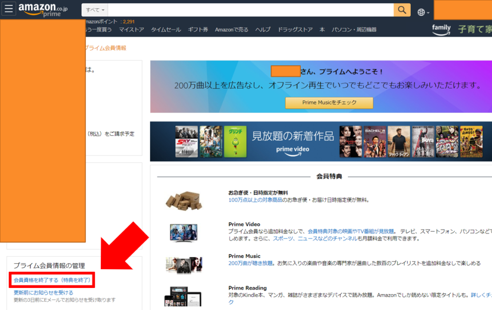Click the Prime Reading devices icon
Image resolution: width=492 pixels, height=310 pixels.
(x=183, y=296)
